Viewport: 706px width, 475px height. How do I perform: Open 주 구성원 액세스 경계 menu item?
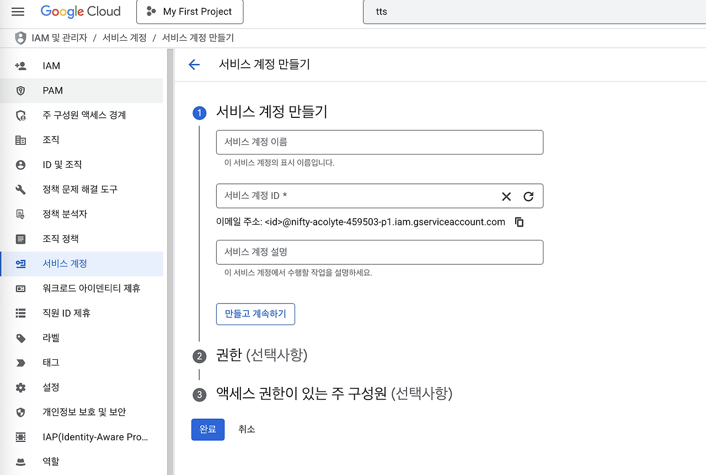click(82, 115)
